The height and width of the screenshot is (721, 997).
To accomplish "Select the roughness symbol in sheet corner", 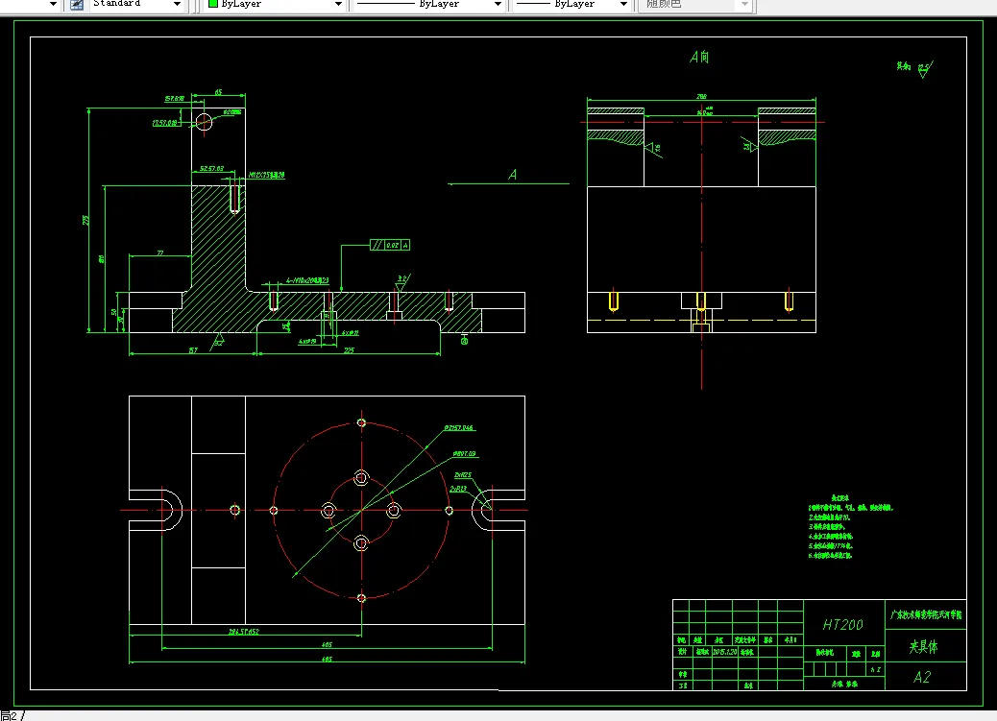I will [925, 69].
